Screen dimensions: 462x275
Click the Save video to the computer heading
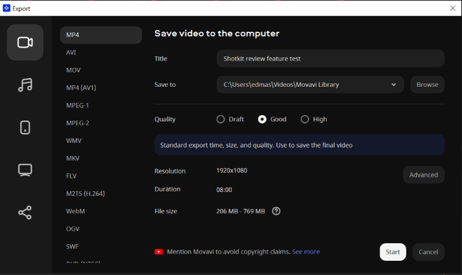tap(217, 34)
